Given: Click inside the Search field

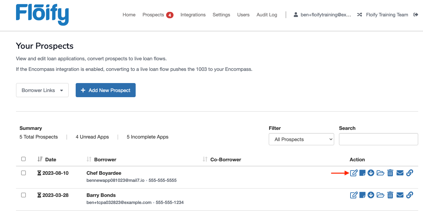Looking at the screenshot, I should pos(378,139).
